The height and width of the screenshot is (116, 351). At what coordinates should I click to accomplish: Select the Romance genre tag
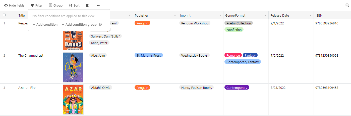pyautogui.click(x=233, y=55)
